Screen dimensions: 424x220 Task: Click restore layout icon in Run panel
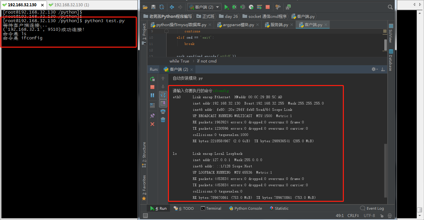[x=152, y=106]
